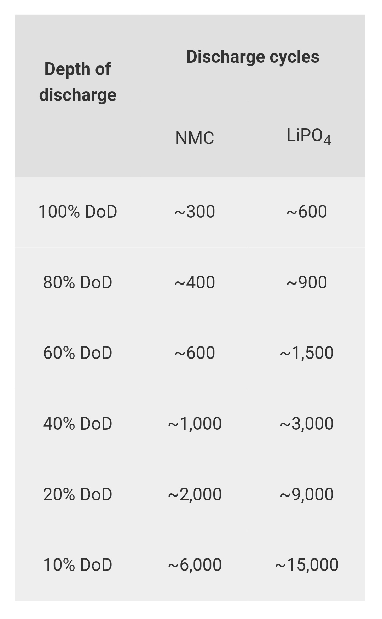The image size is (382, 619).
Task: Click the "100% DoD" row label
Action: click(x=77, y=212)
